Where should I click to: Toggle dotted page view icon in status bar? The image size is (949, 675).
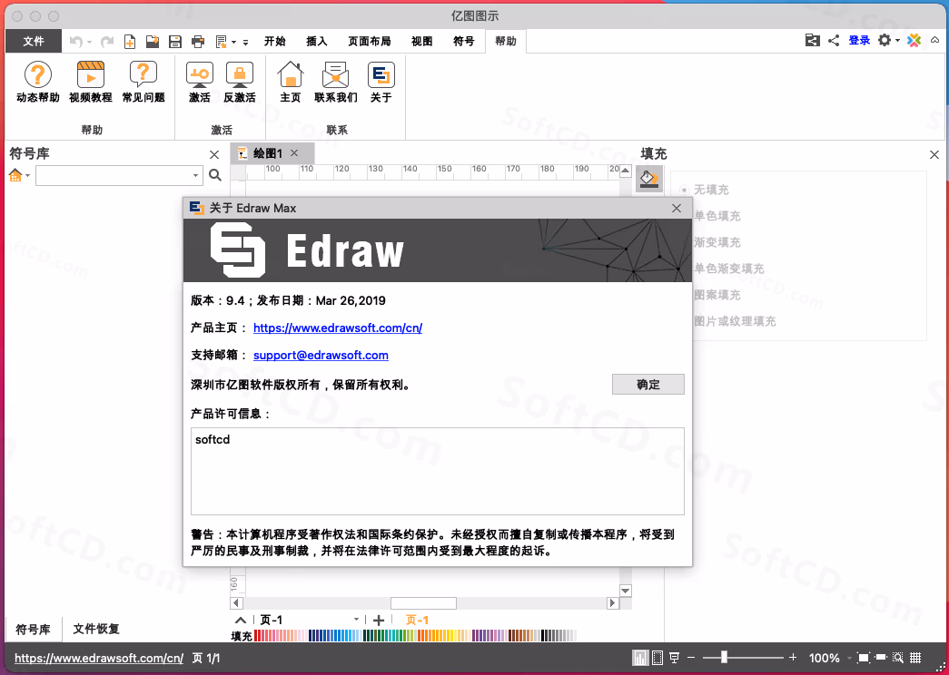(657, 658)
